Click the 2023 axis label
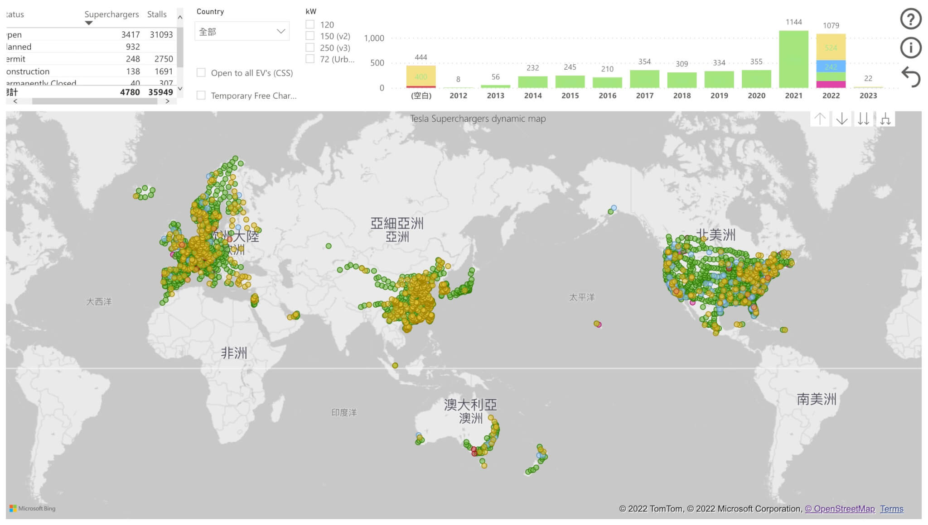The width and height of the screenshot is (928, 525). coord(868,95)
